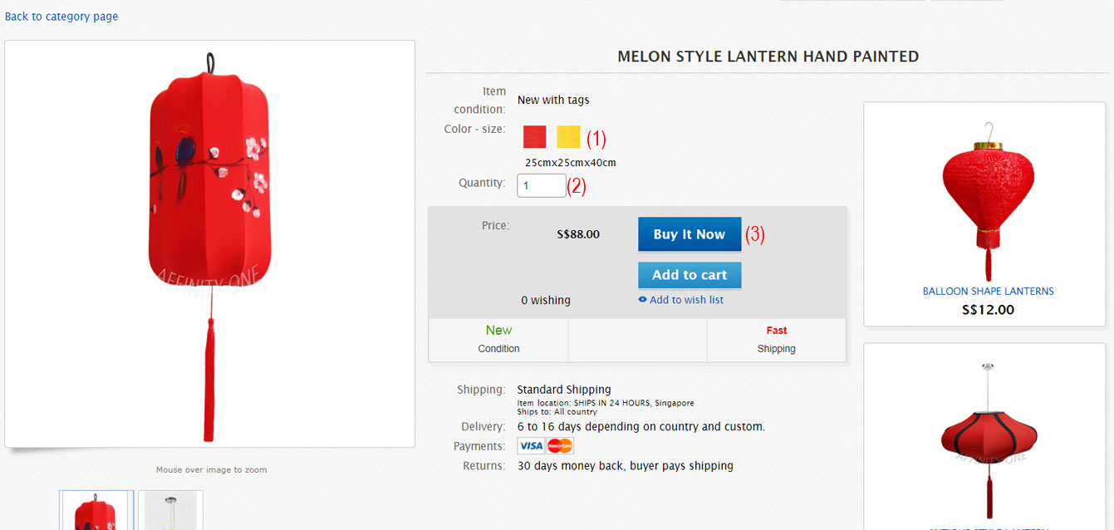Go back to category page

[x=61, y=17]
